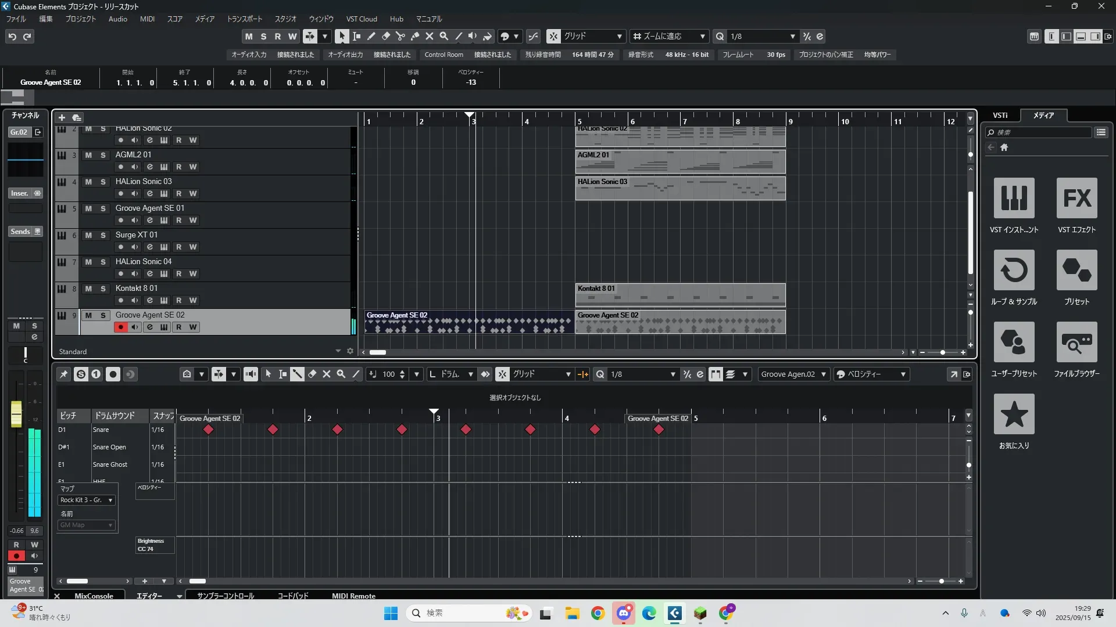Open VST Instruments in the Media panel
The height and width of the screenshot is (627, 1116).
pyautogui.click(x=1014, y=198)
